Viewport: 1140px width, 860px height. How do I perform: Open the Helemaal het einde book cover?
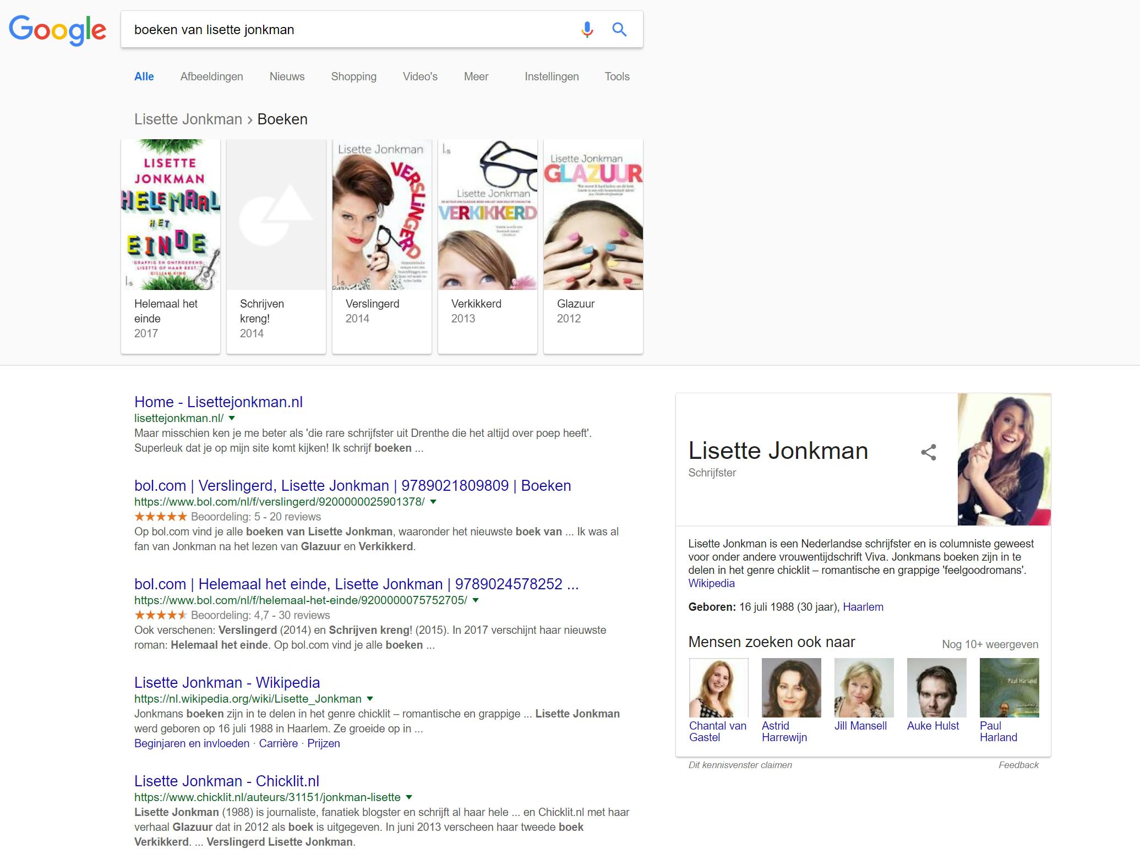point(171,215)
